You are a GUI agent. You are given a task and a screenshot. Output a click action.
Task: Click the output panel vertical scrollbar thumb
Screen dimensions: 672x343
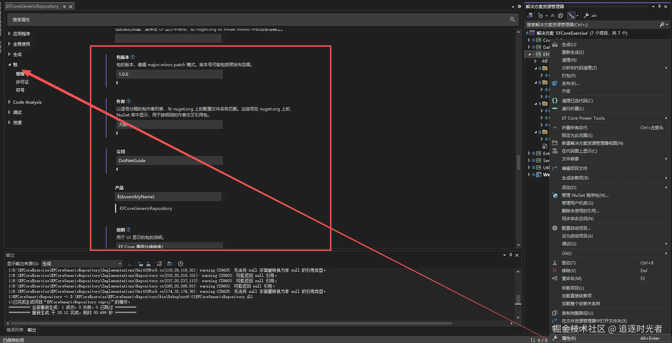(518, 299)
